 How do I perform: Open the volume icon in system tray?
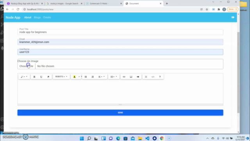(227, 138)
